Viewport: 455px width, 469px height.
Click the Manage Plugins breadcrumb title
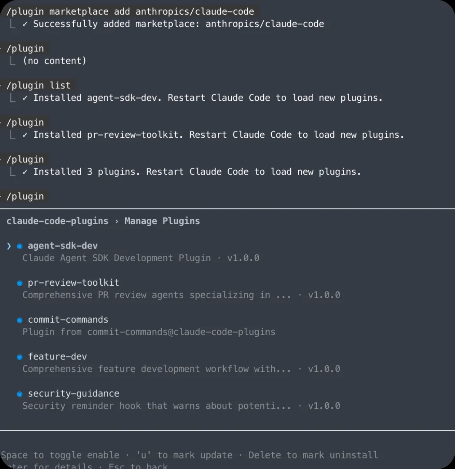162,221
